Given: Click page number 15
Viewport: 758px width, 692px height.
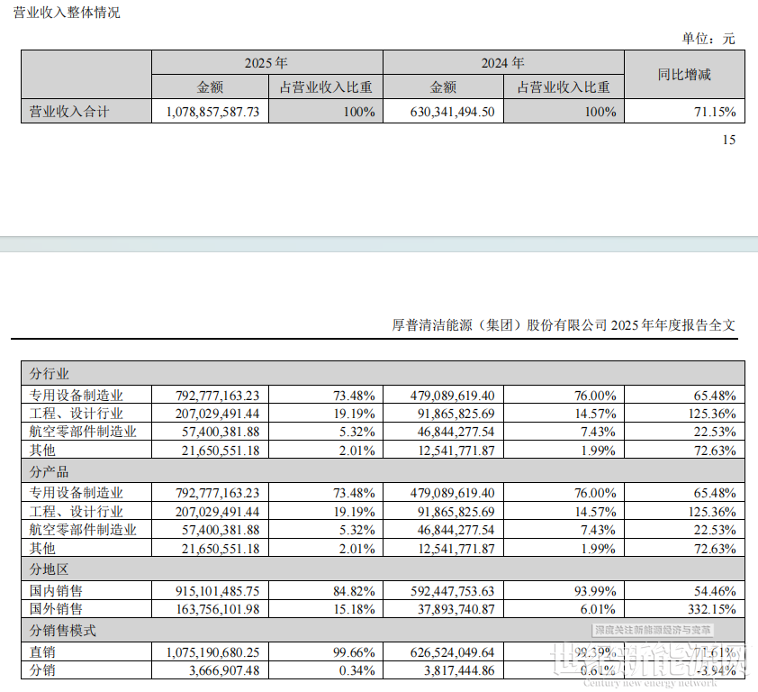Looking at the screenshot, I should point(728,140).
